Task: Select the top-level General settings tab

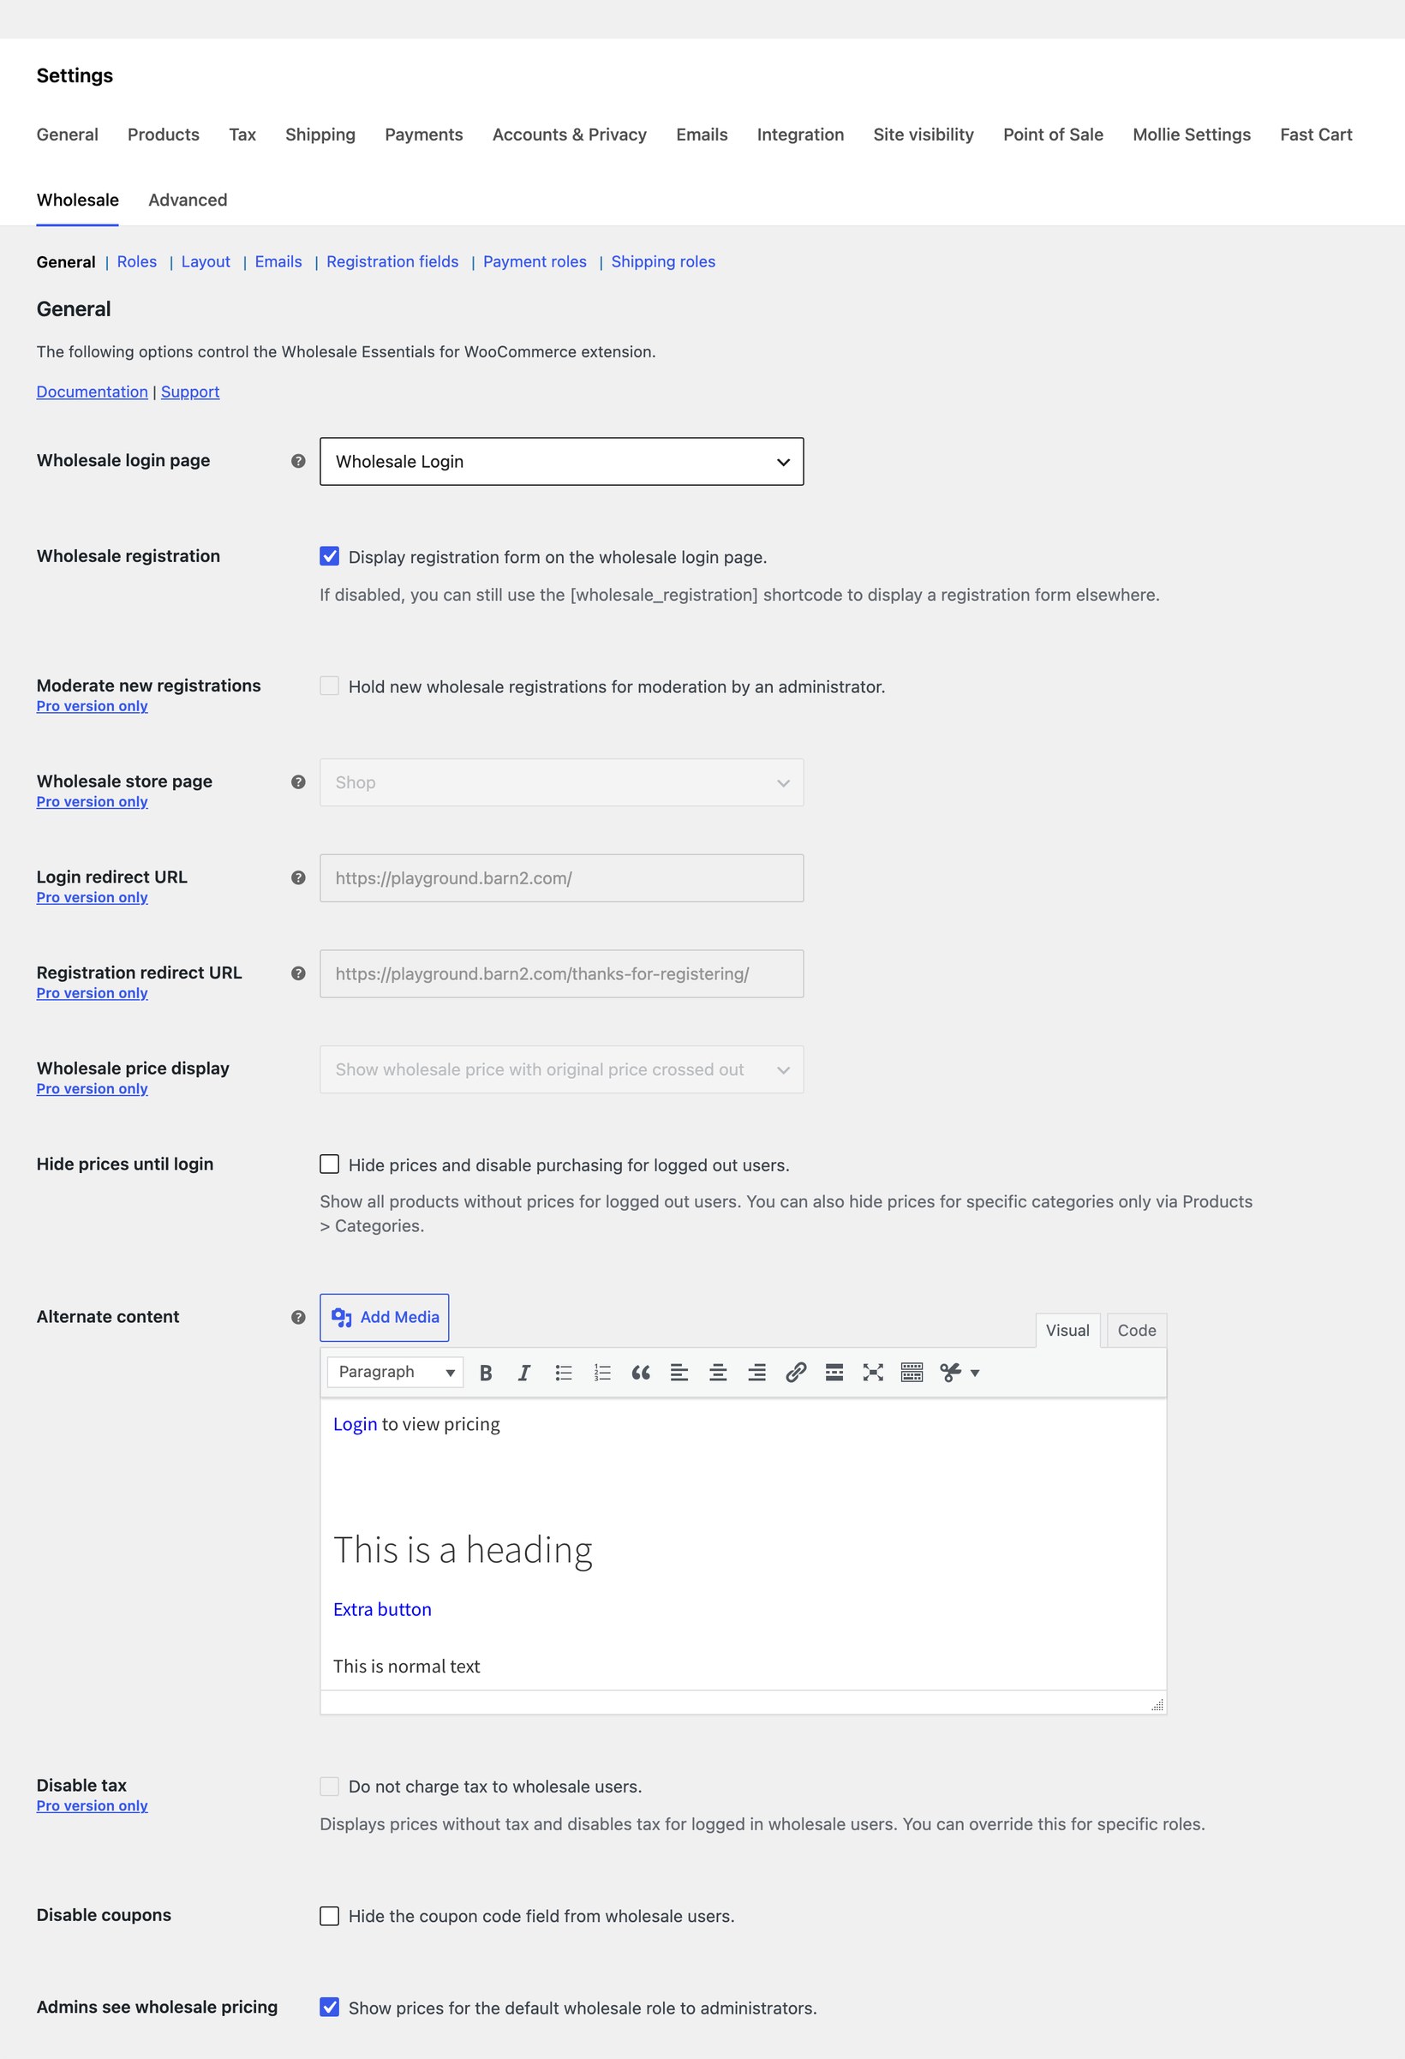Action: (x=68, y=135)
